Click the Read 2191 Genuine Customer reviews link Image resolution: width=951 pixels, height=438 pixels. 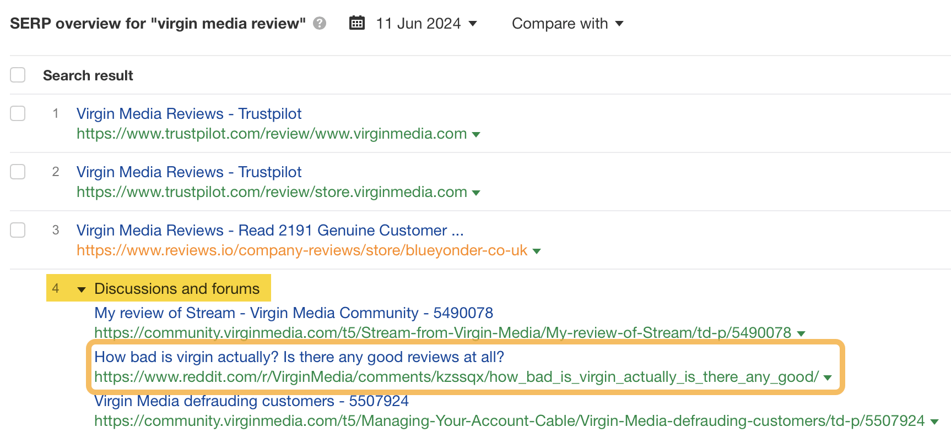(x=270, y=230)
